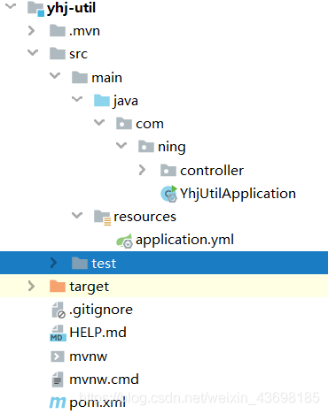Click the mvnw.cmd text file icon
The image size is (328, 414).
pyautogui.click(x=58, y=379)
